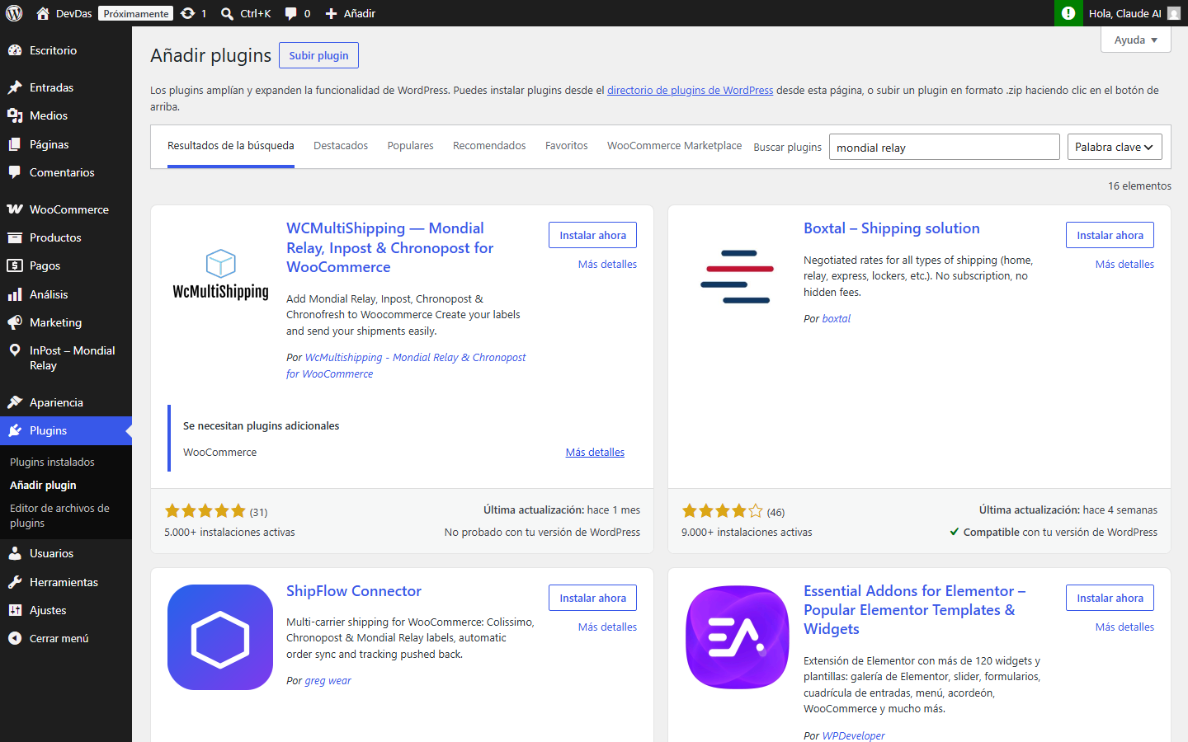The width and height of the screenshot is (1188, 742).
Task: Open the Recomendados tab
Action: pyautogui.click(x=489, y=146)
